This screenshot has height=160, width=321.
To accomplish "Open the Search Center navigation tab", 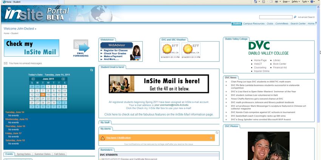I will pos(298,23).
